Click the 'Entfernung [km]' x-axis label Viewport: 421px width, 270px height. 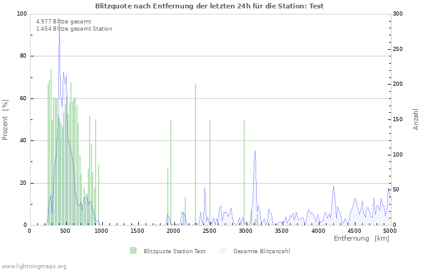(x=361, y=239)
